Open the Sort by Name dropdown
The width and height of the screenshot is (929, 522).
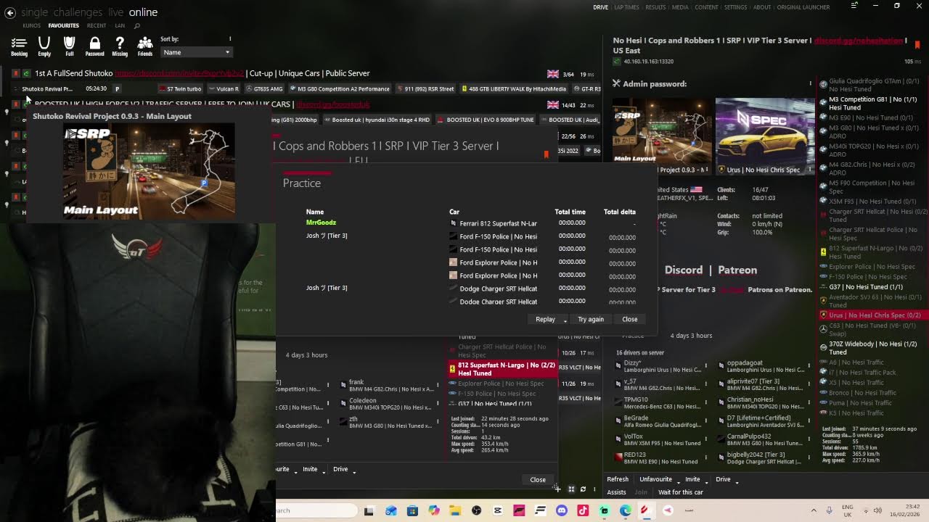[x=196, y=52]
